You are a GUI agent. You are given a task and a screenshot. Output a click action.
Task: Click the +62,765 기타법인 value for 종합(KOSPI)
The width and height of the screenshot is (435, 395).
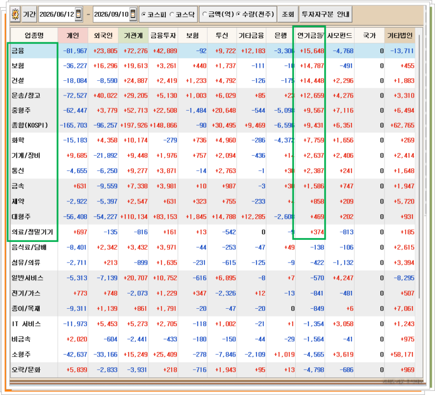point(402,125)
